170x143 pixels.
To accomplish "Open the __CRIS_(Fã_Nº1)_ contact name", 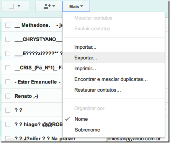I will click(39, 68).
